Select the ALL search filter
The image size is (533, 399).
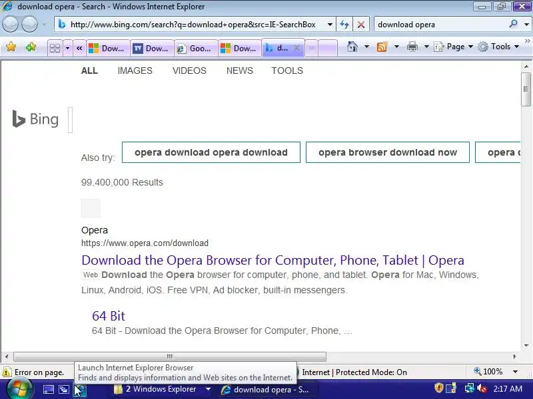(89, 70)
